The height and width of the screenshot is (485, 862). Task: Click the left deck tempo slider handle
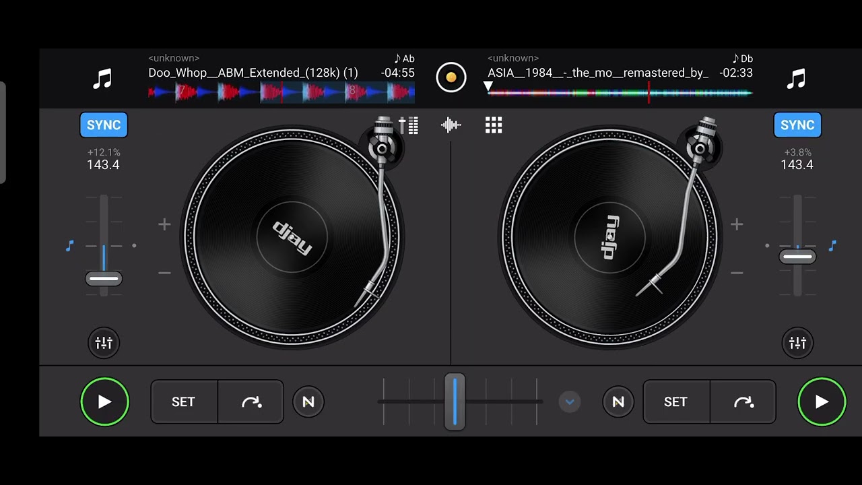tap(104, 278)
